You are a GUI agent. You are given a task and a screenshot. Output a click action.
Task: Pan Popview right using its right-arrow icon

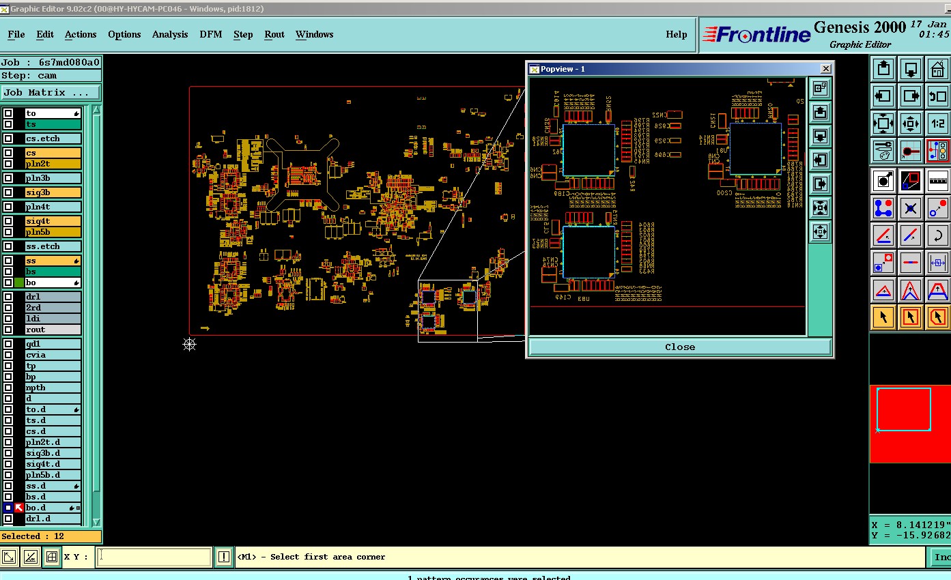pos(820,184)
